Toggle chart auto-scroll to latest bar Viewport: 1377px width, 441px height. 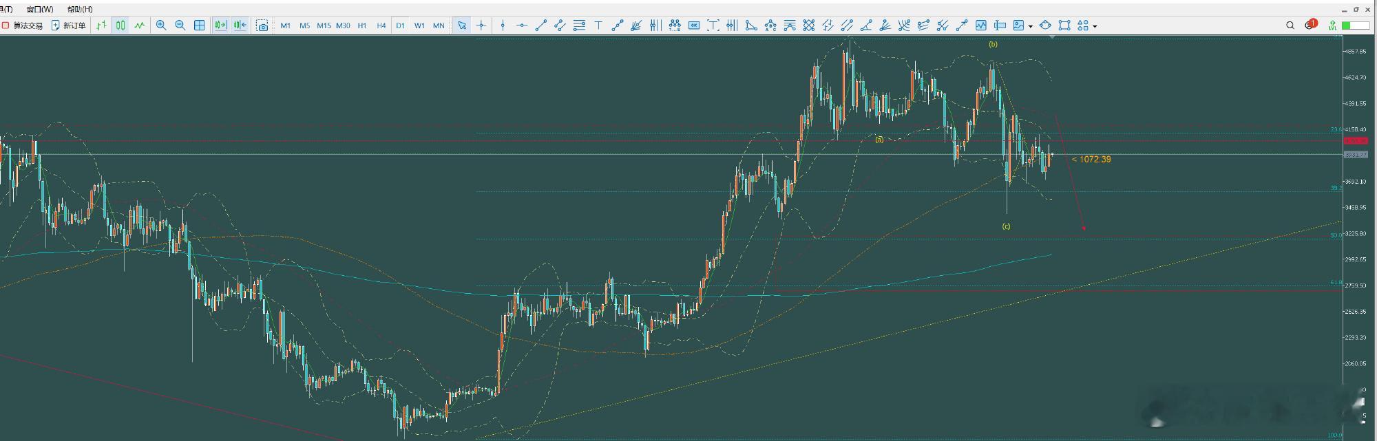[220, 25]
